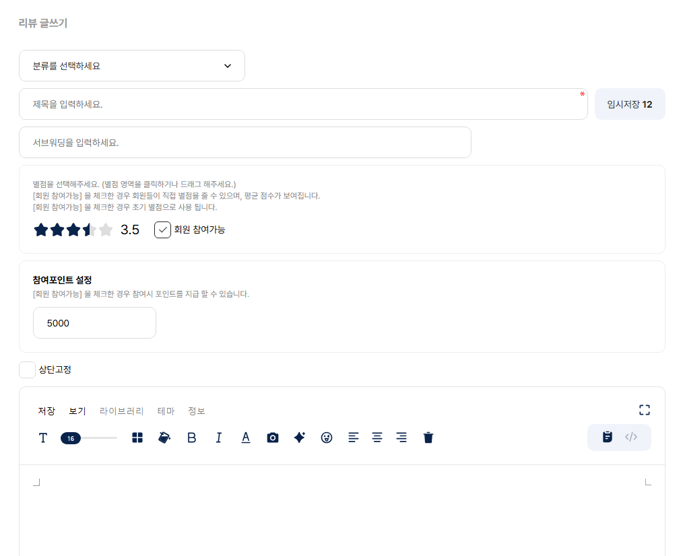The width and height of the screenshot is (683, 556).
Task: Choose the paint bucket fill icon
Action: [164, 438]
